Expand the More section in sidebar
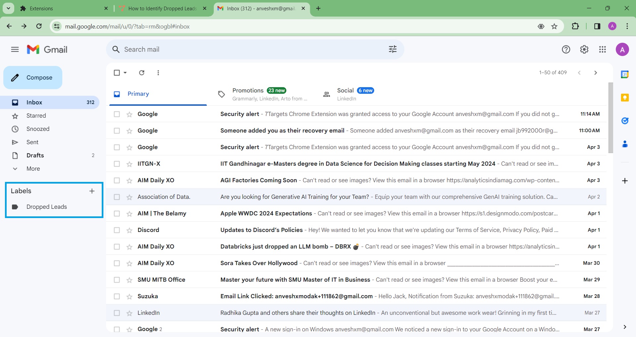The width and height of the screenshot is (636, 337). pyautogui.click(x=33, y=169)
